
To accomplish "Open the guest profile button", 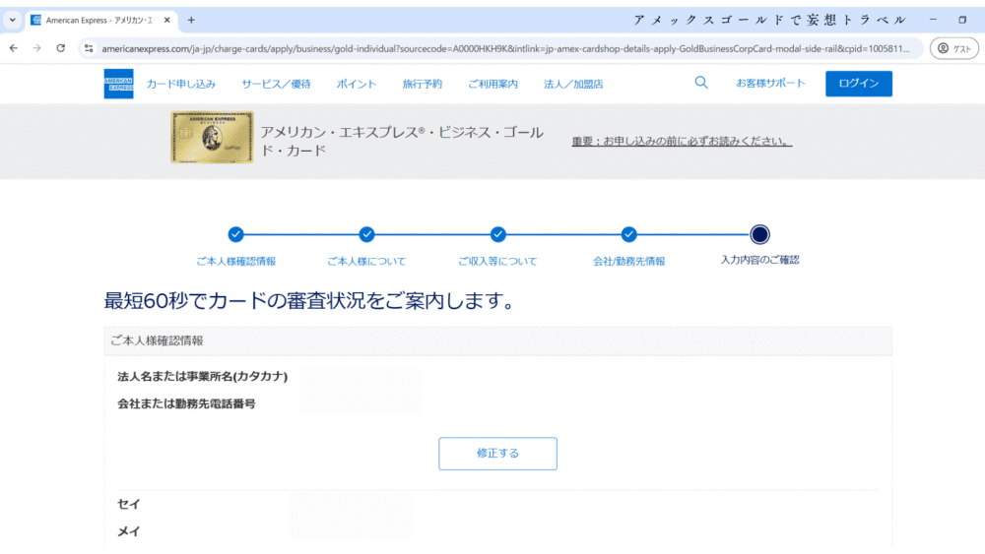I will point(954,48).
